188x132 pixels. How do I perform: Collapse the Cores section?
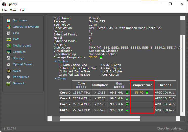tap(56, 79)
